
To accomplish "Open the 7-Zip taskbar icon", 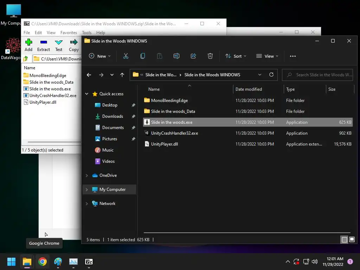I will coord(89,262).
